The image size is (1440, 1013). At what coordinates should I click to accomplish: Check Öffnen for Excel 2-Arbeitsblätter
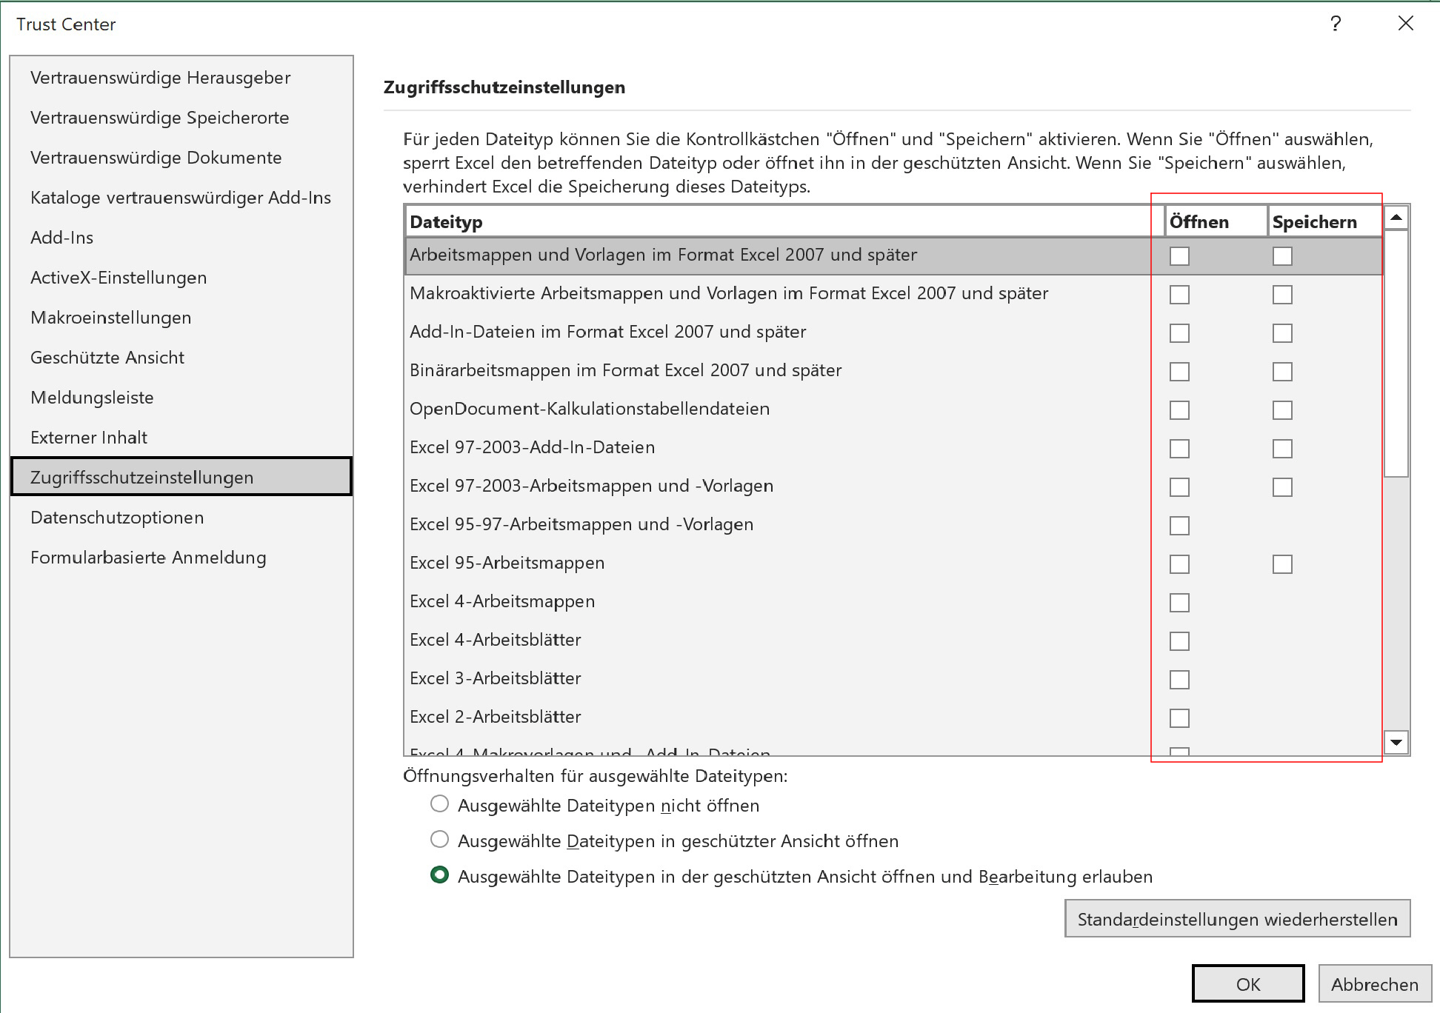pos(1179,718)
